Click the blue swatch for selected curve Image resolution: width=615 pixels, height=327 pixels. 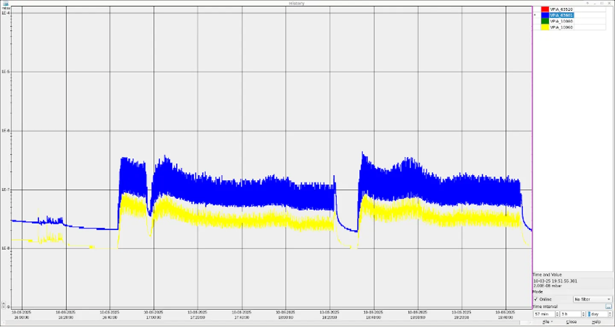tap(545, 15)
